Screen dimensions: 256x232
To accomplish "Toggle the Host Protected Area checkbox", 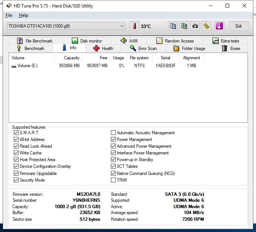I will click(x=16, y=159).
